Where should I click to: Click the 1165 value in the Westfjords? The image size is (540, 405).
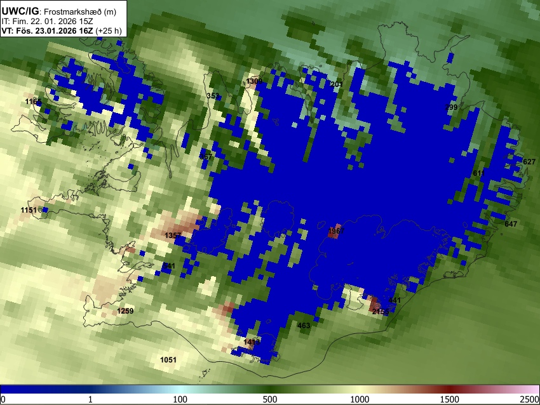(x=34, y=102)
